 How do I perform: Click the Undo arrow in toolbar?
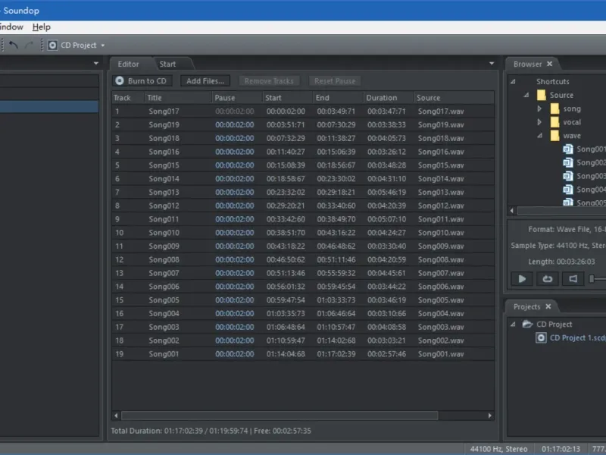click(x=14, y=45)
